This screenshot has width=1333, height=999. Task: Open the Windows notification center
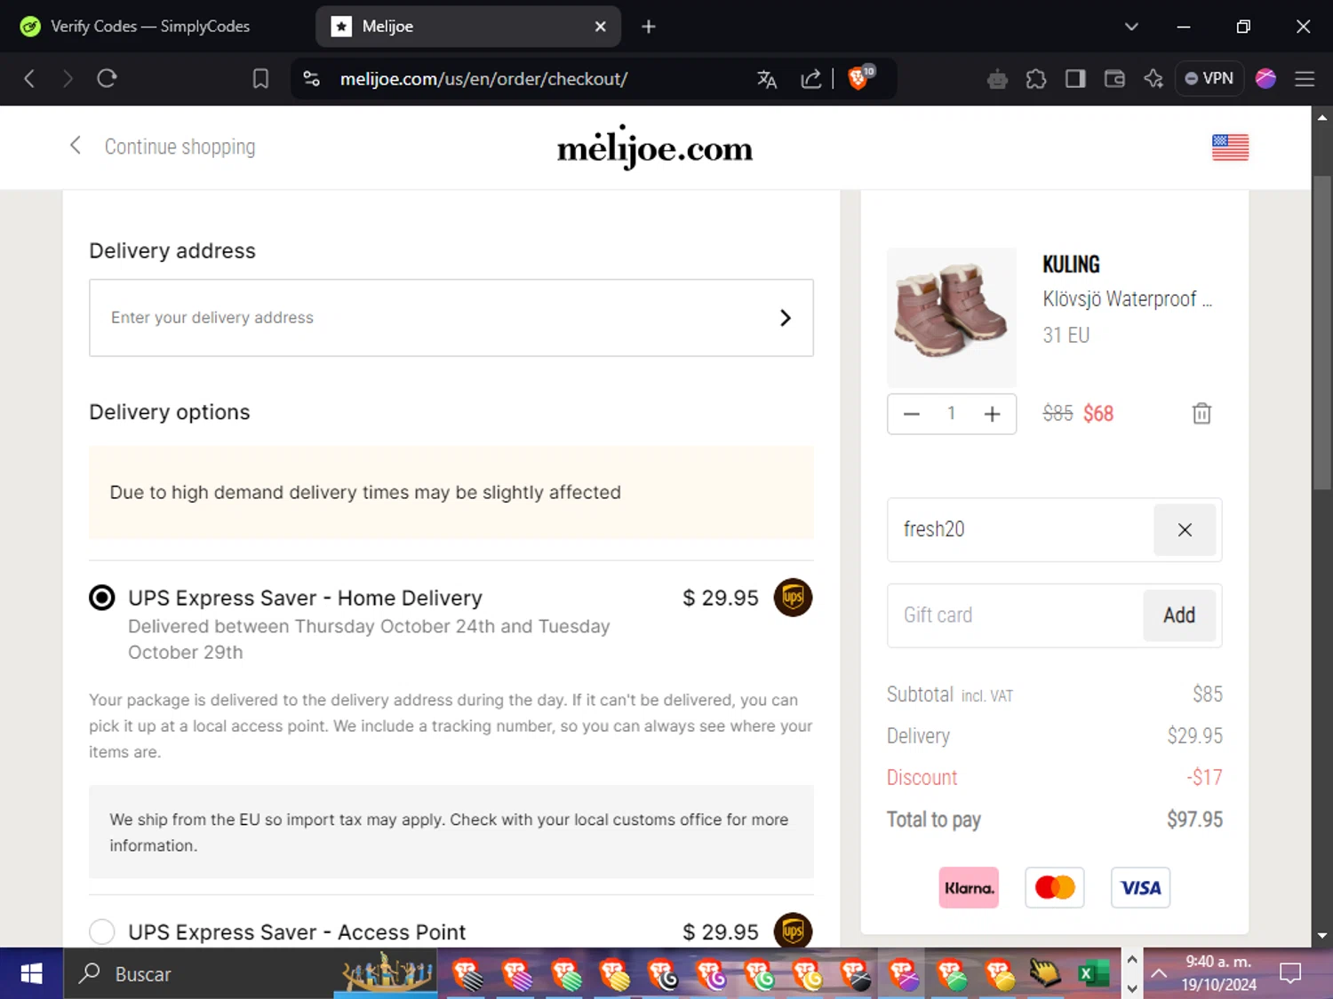[x=1290, y=974]
